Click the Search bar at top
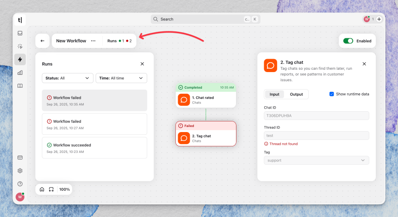398x217 pixels. pos(205,19)
